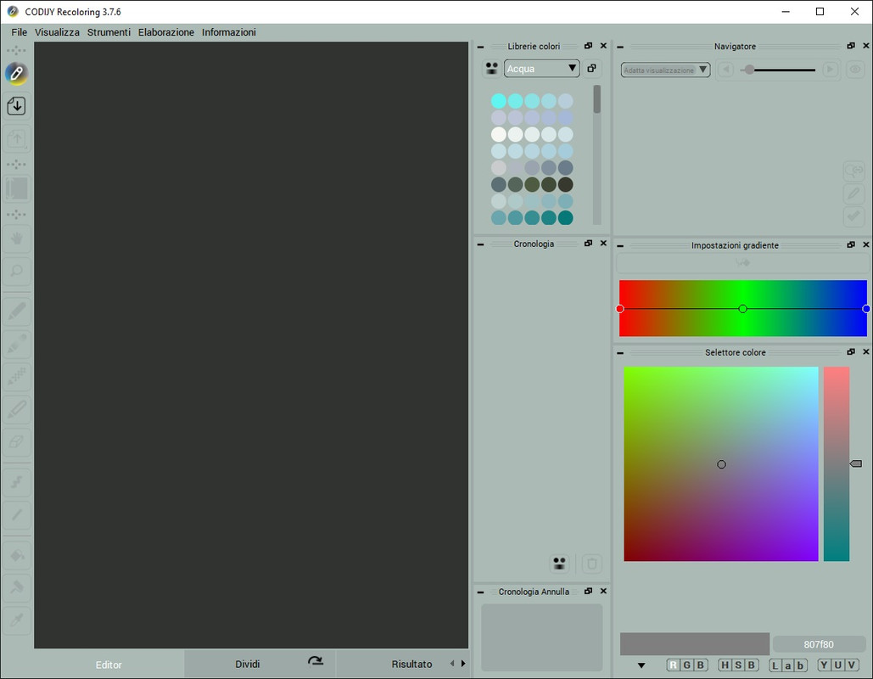873x679 pixels.
Task: Collapse the Impostazioni gradiente panel
Action: 620,245
